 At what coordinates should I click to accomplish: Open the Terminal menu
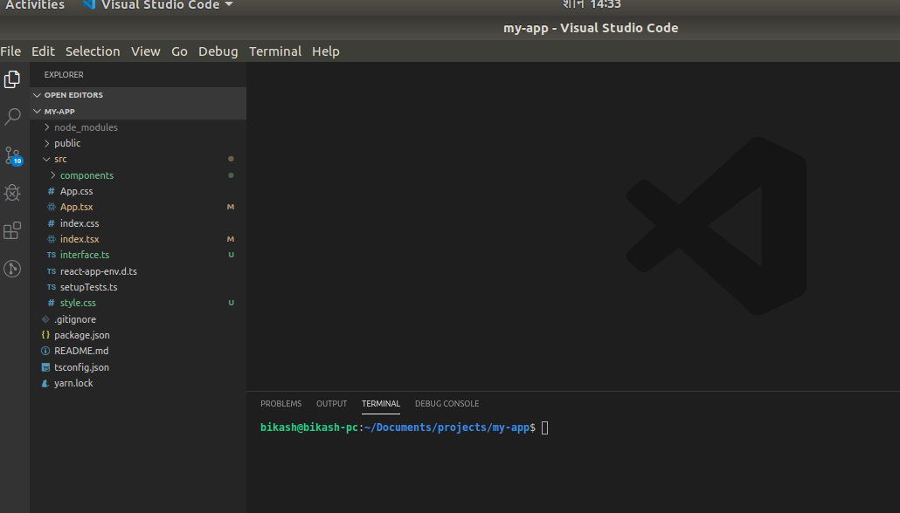(x=275, y=51)
